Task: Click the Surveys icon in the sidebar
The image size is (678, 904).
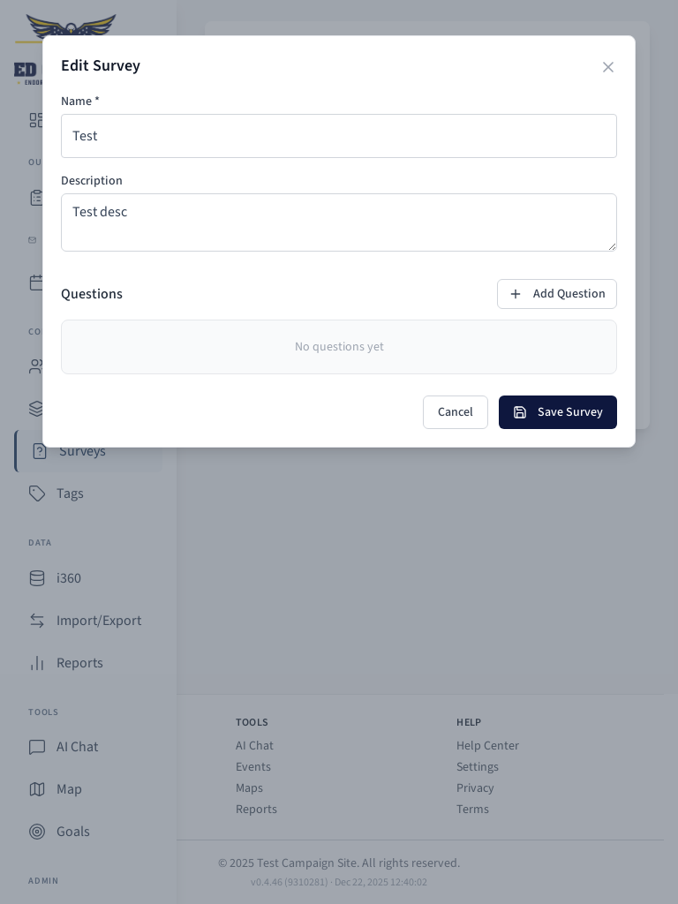Action: pyautogui.click(x=40, y=451)
